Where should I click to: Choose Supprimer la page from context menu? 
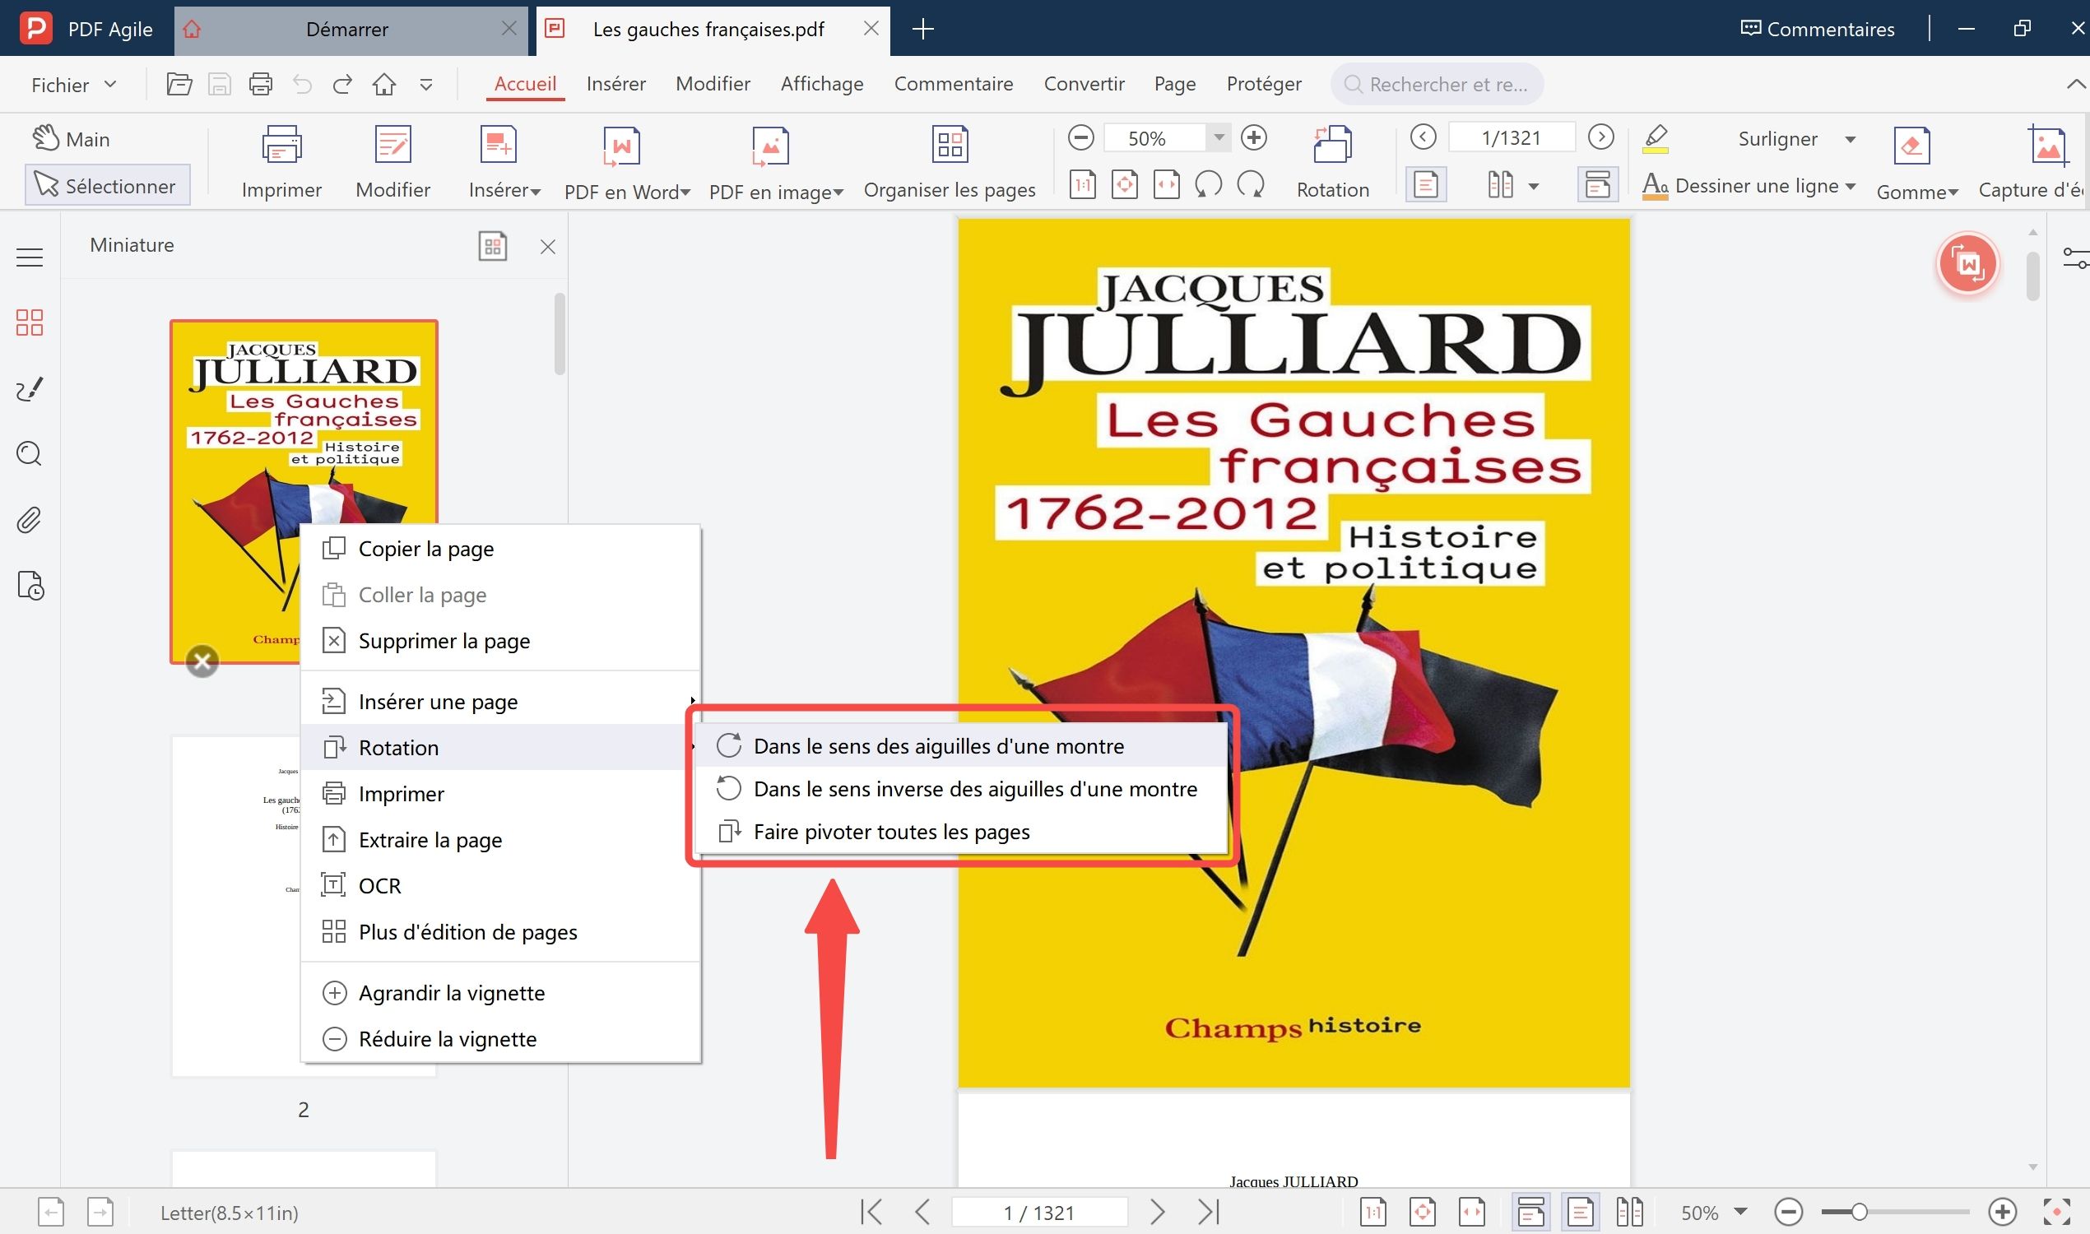click(500, 641)
